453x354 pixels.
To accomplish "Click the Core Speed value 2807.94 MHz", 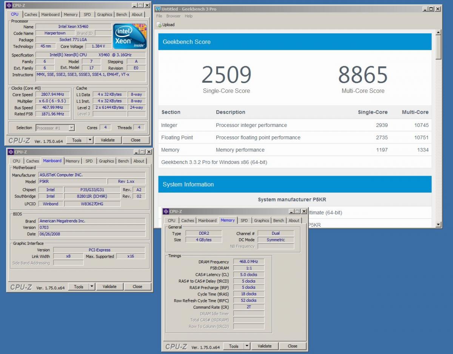I will [52, 94].
